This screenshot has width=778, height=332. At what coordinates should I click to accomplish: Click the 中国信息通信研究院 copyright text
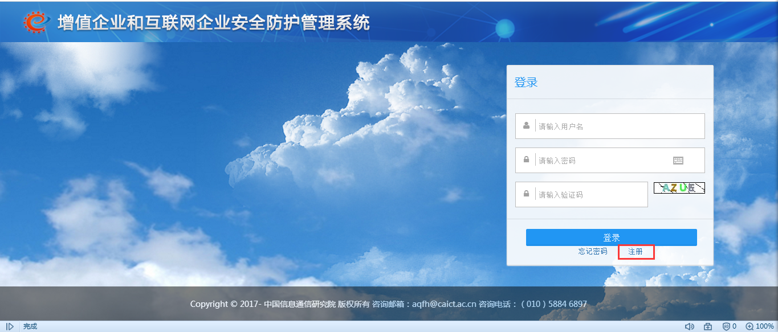coord(300,304)
